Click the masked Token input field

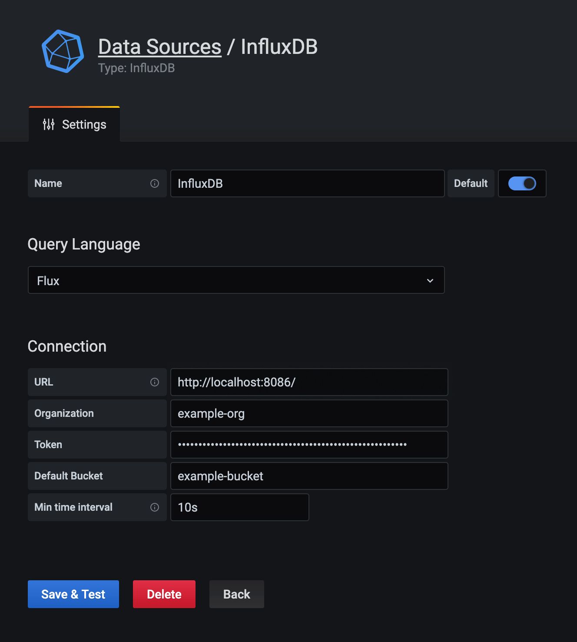[309, 445]
